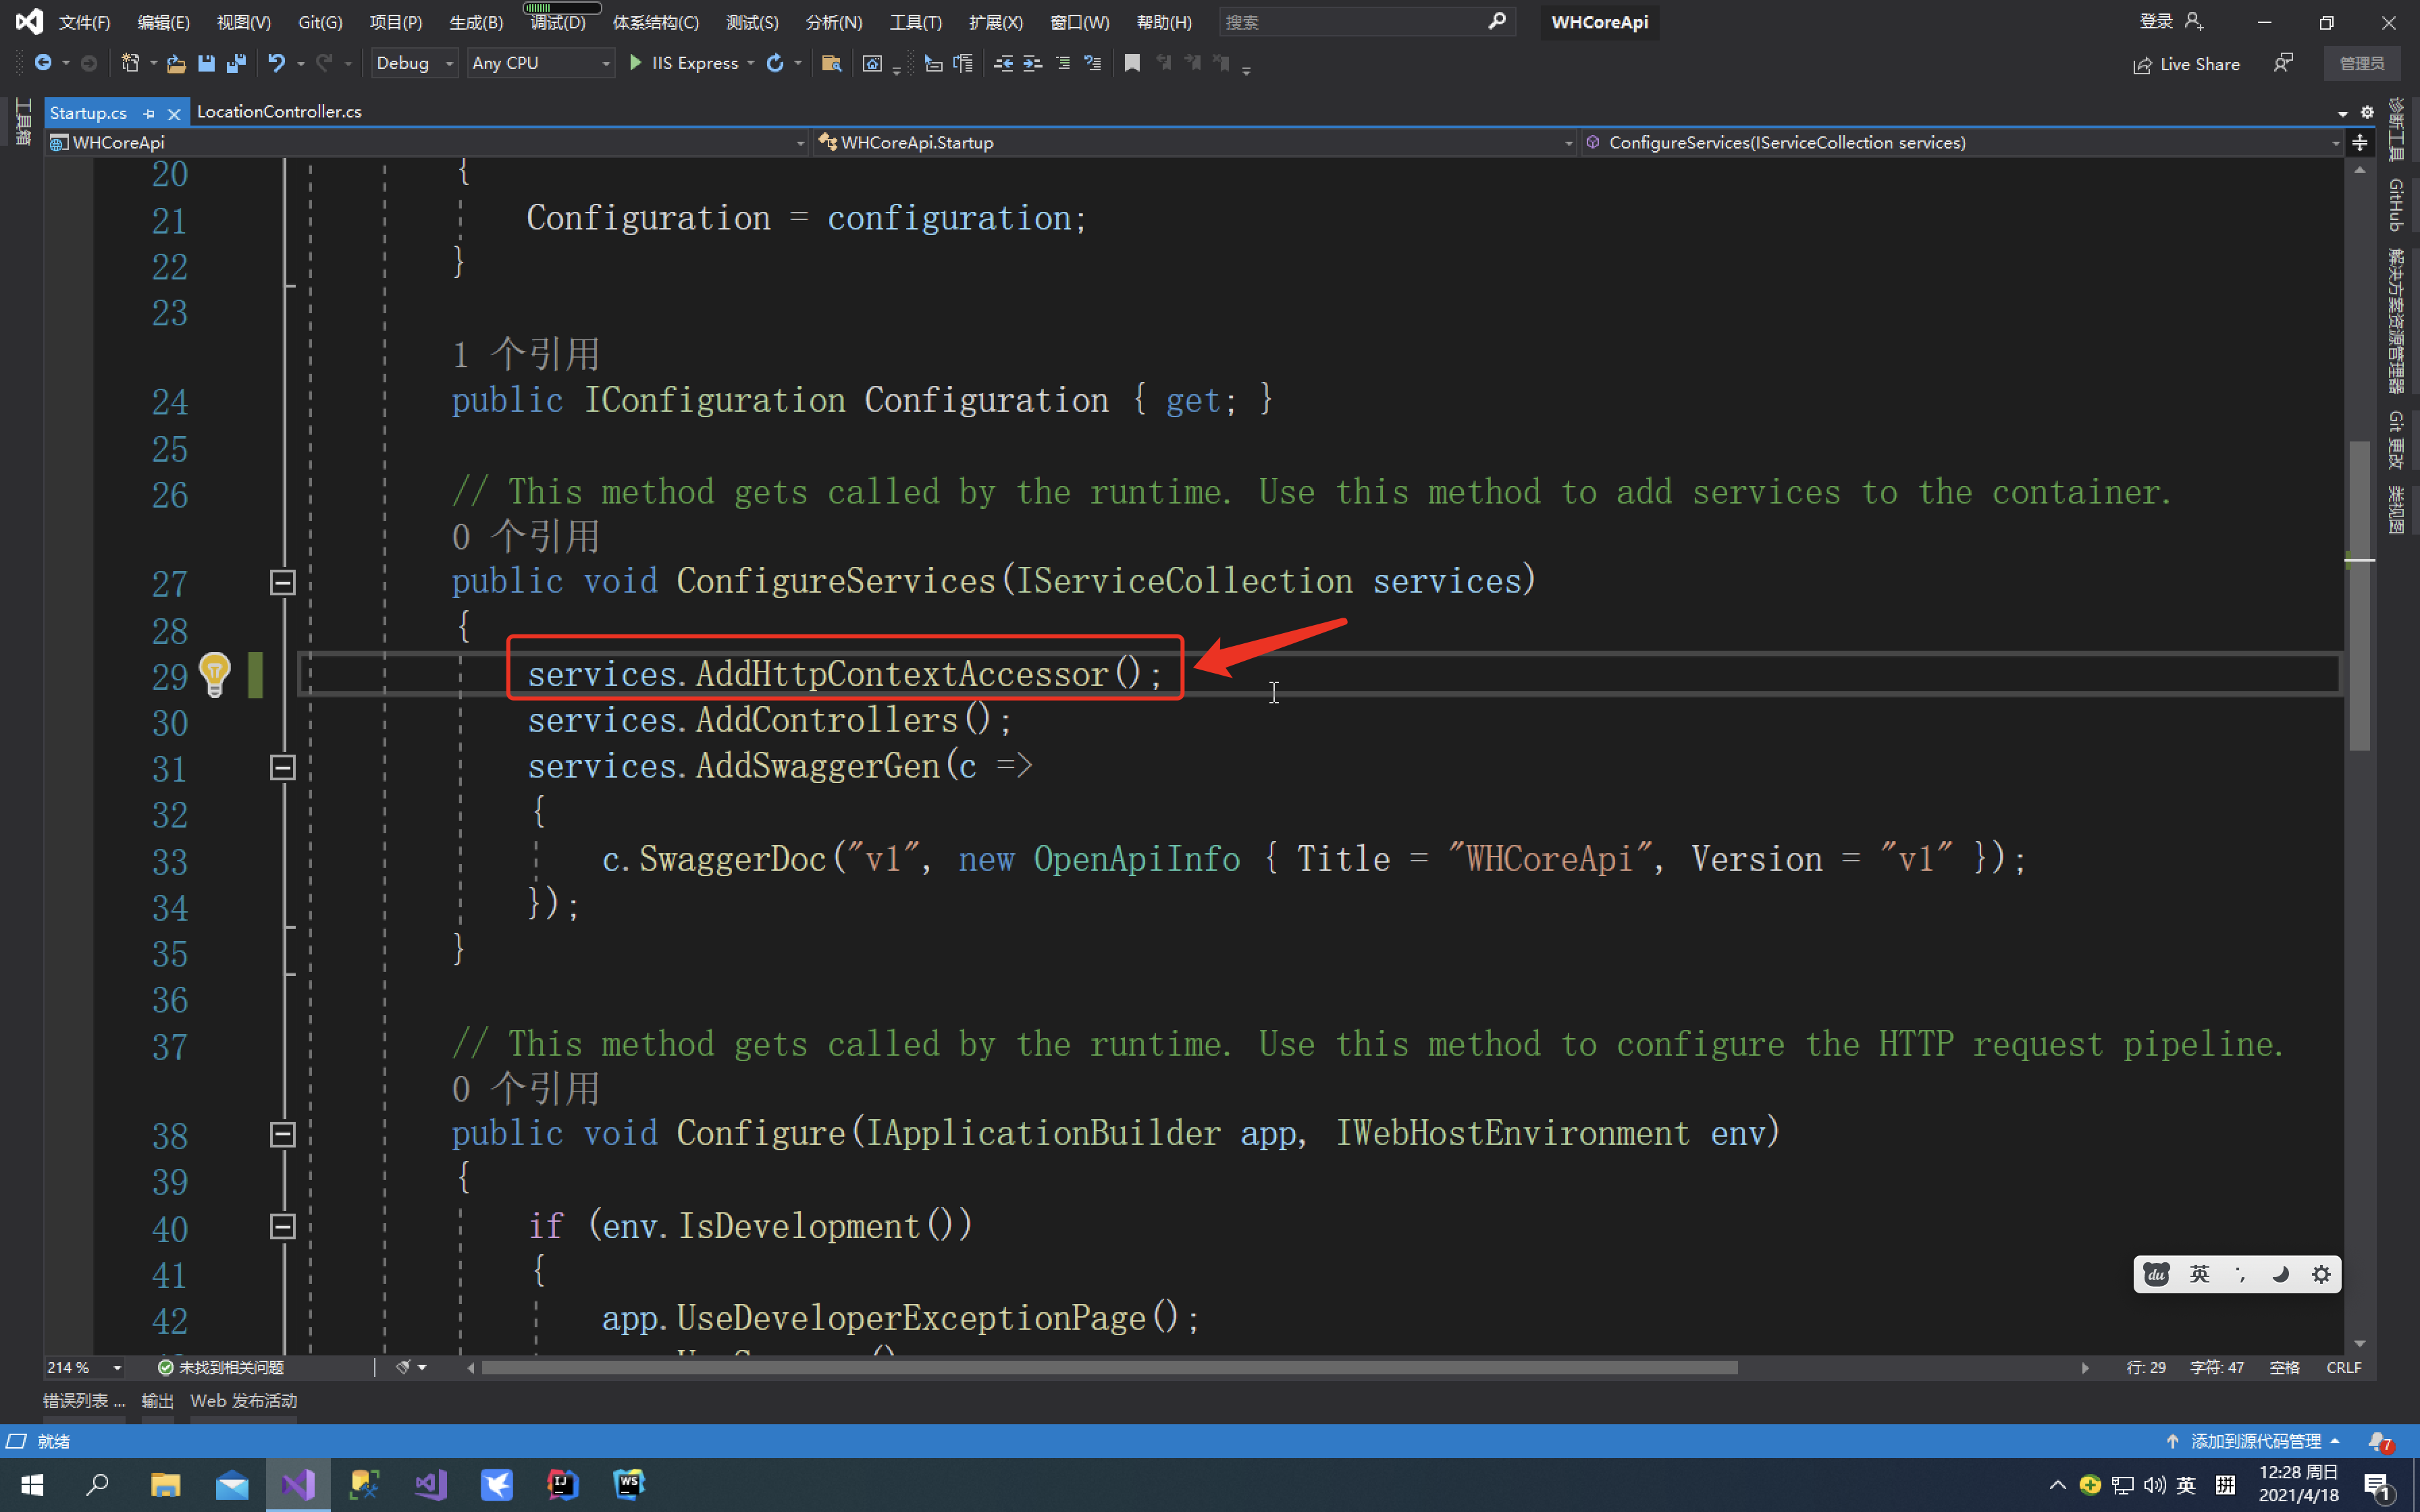Collapse the Configure method region
Screen dimensions: 2420x1512
pos(283,1134)
